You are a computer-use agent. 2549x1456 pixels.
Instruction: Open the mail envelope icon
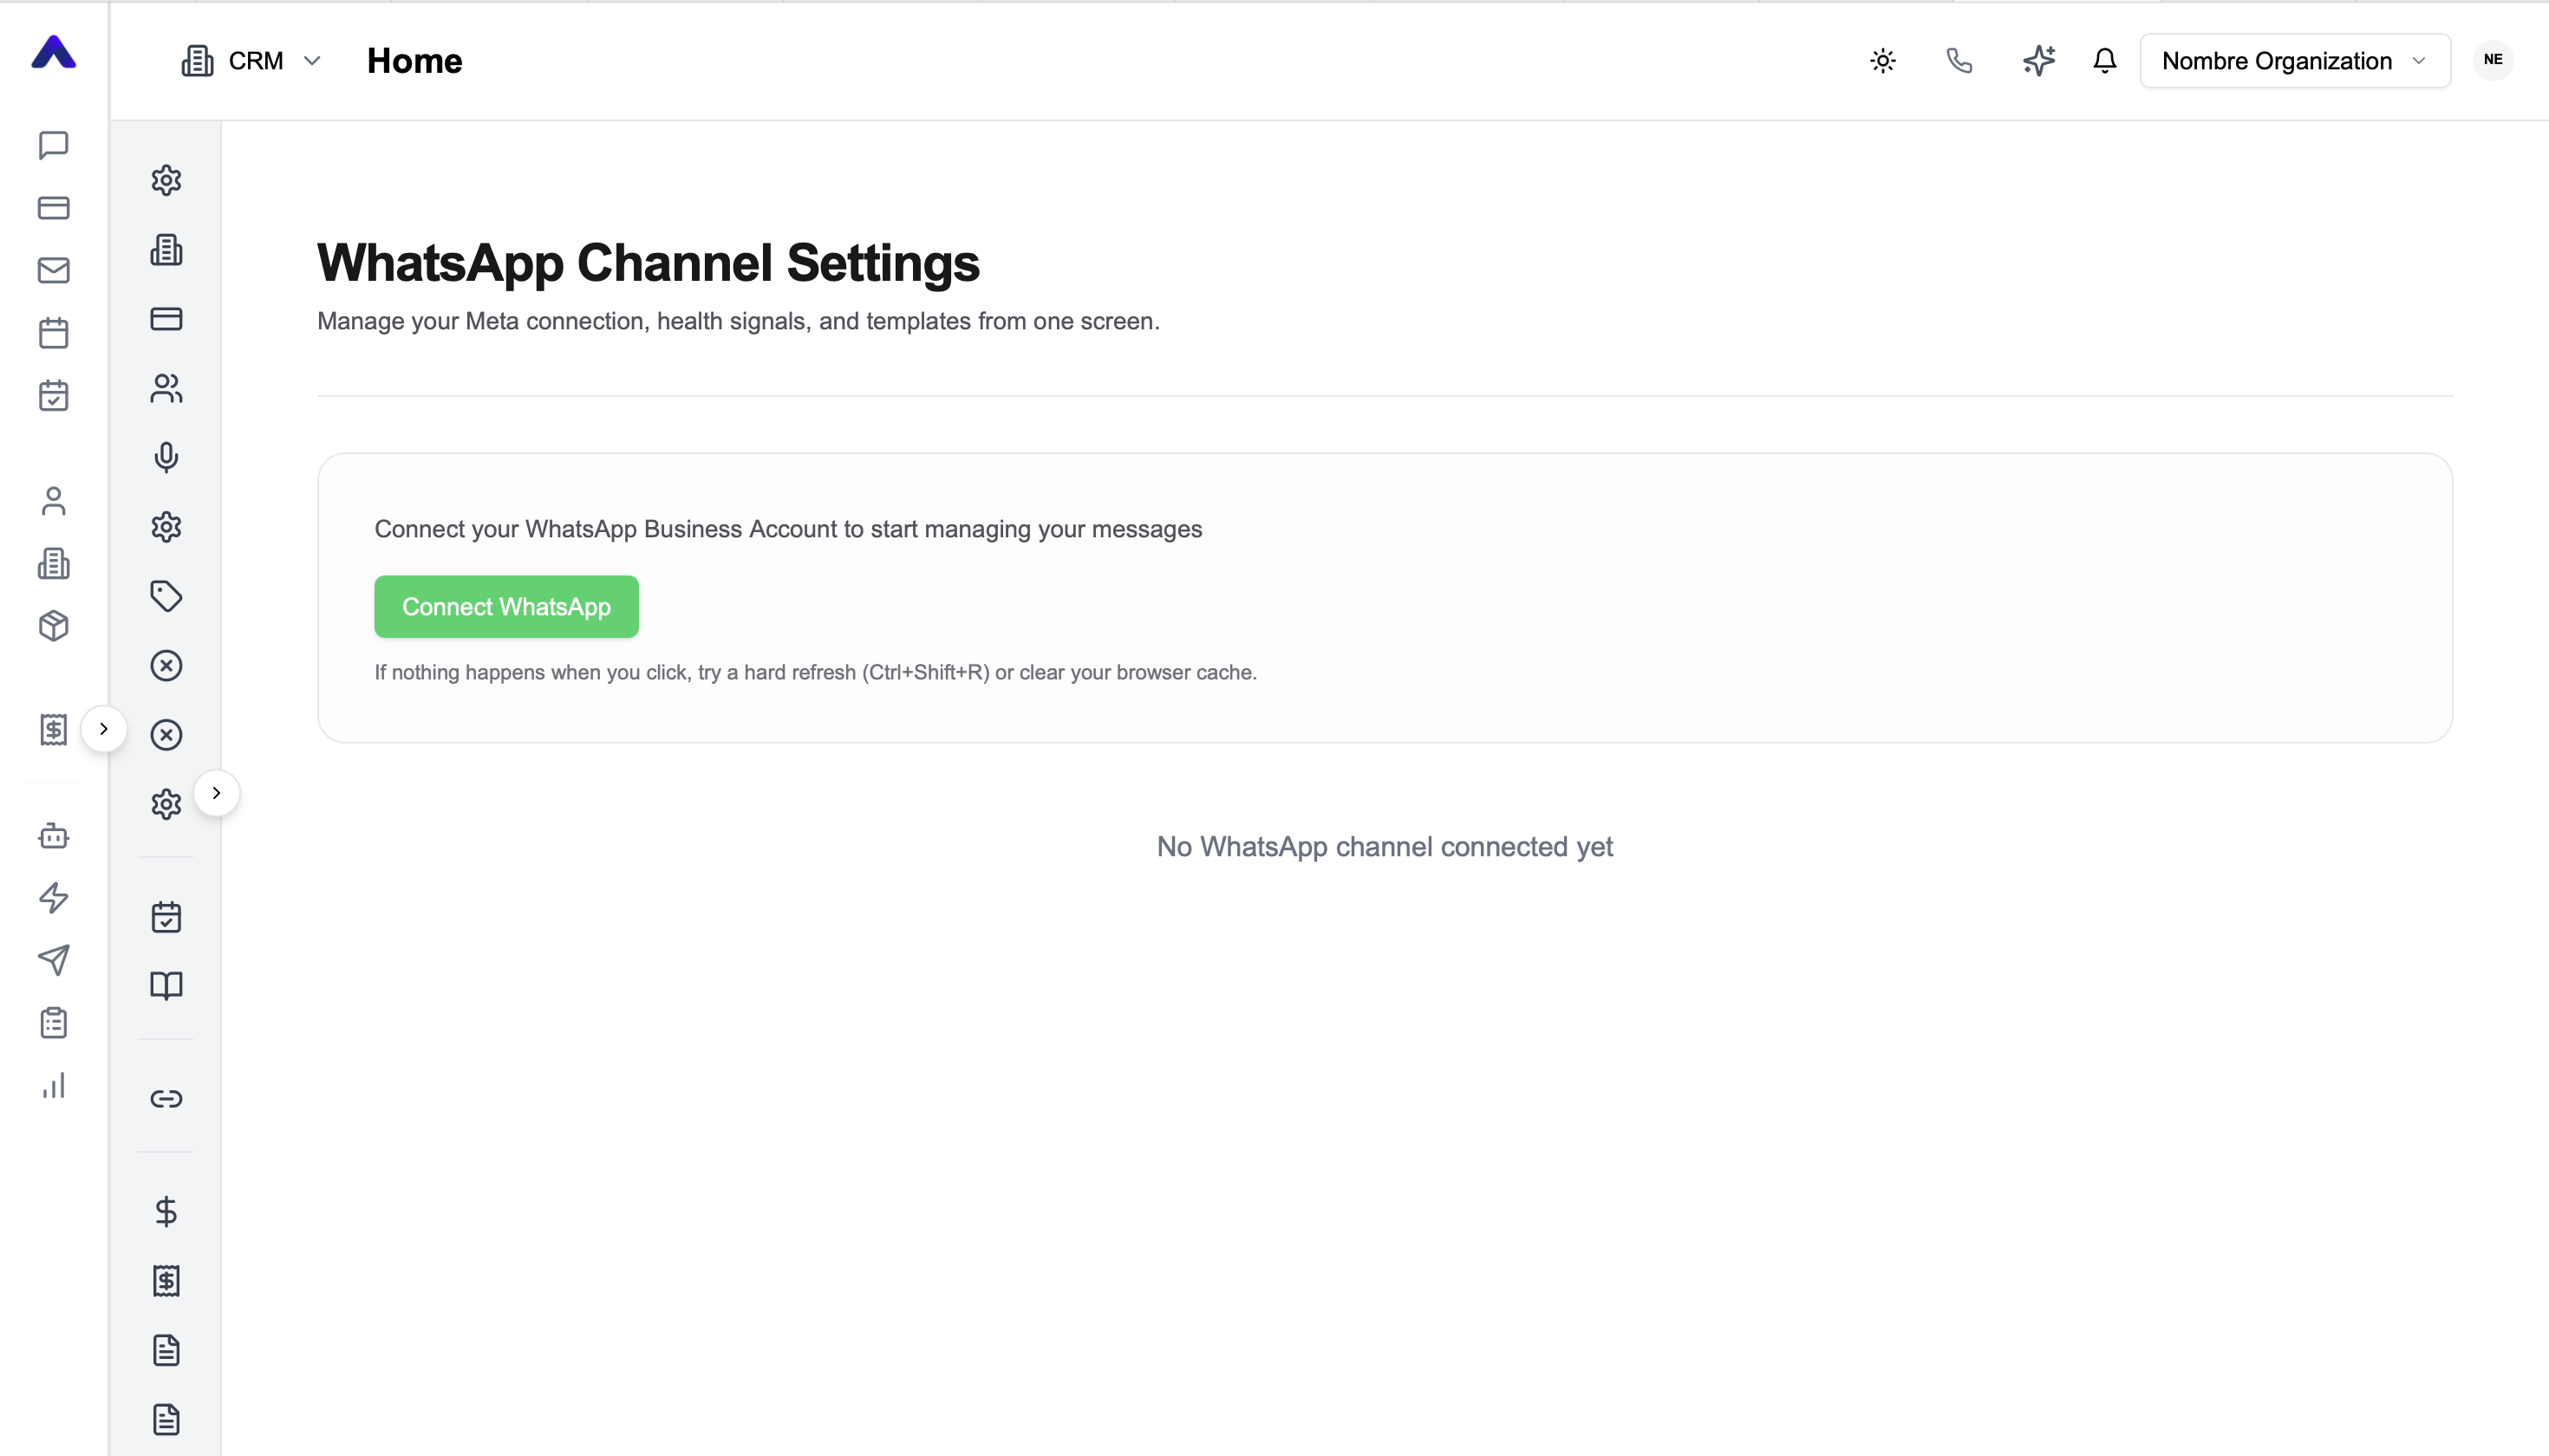(x=54, y=270)
